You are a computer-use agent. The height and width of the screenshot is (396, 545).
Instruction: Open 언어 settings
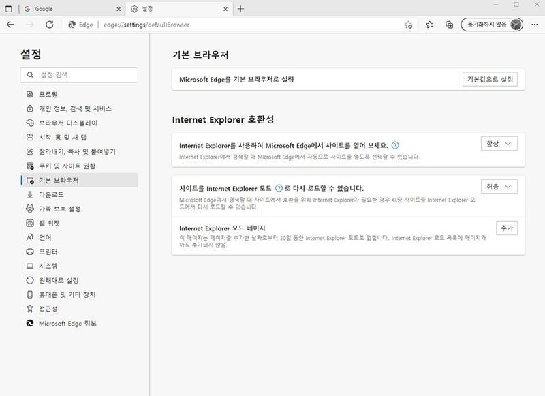click(x=79, y=237)
